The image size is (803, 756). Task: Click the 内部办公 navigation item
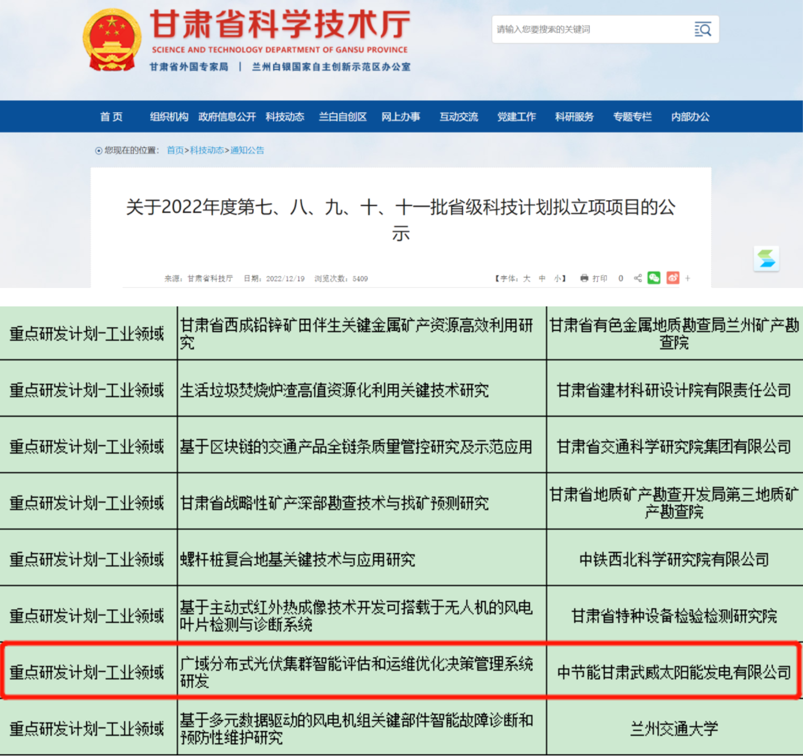pos(690,117)
